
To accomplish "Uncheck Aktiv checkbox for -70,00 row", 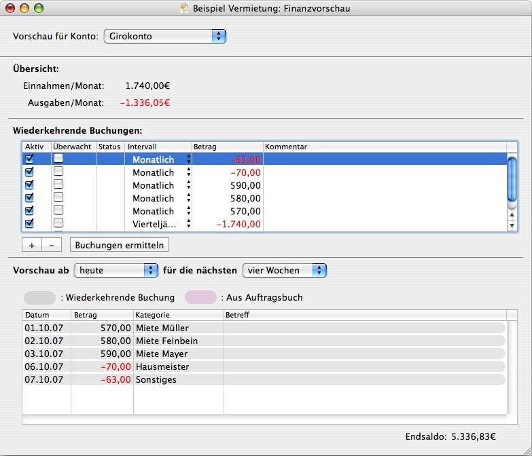I will pos(29,172).
